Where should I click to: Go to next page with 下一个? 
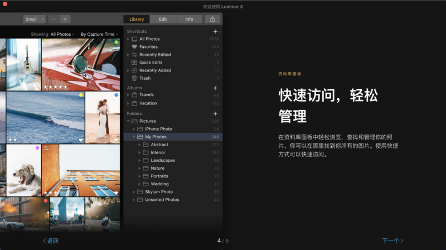pos(393,241)
